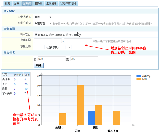The height and width of the screenshot is (134, 161).
Task: Select the 分布图 tab
Action: click(27, 4)
